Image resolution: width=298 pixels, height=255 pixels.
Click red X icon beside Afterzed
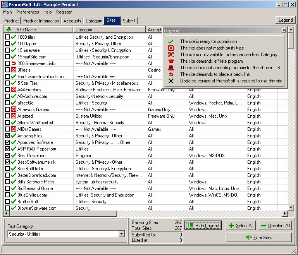(x=14, y=116)
